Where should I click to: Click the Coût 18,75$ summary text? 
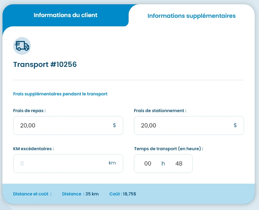(123, 194)
